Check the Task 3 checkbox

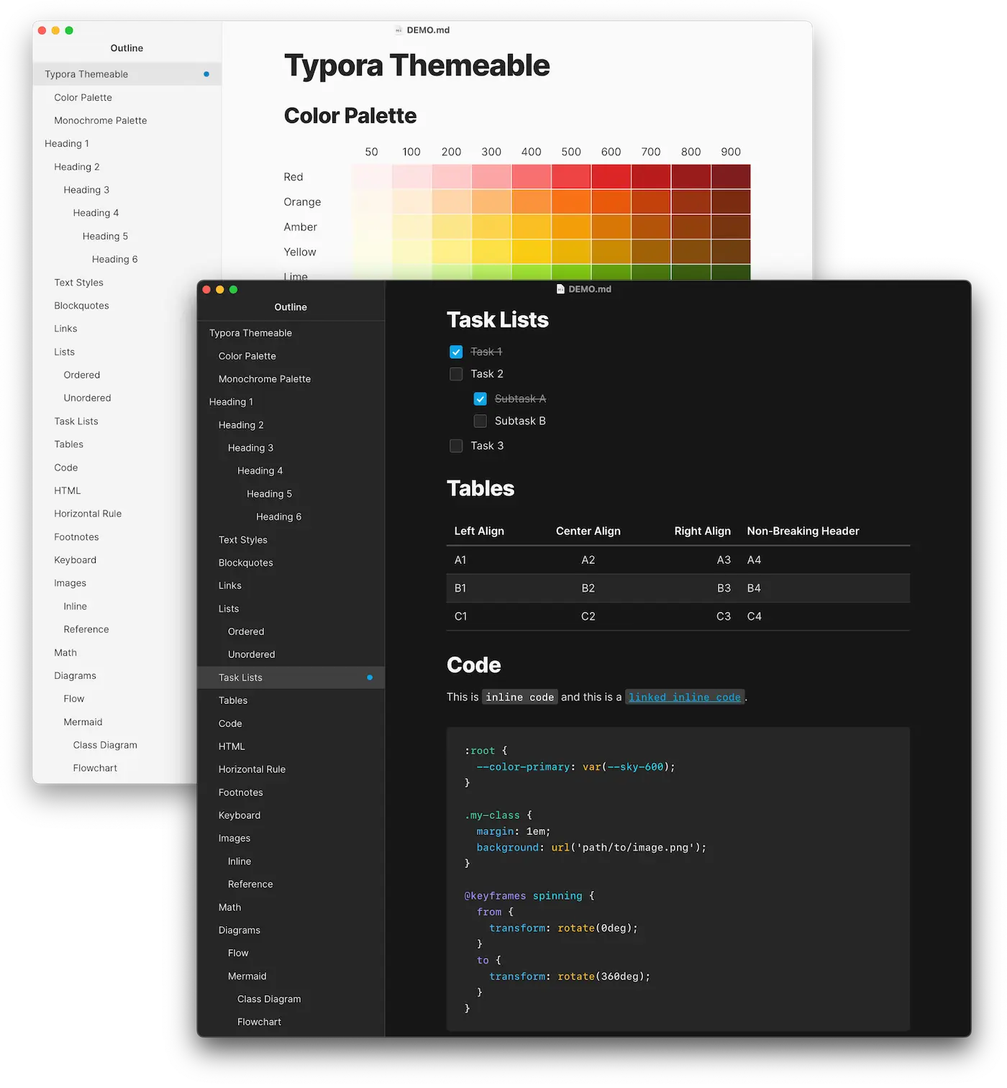[456, 446]
